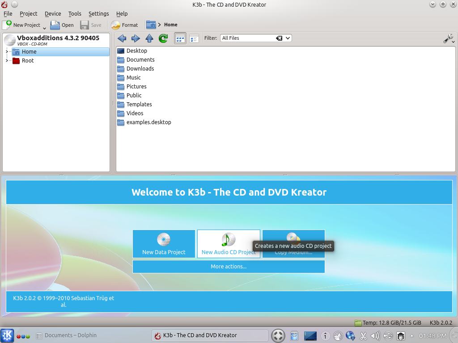Viewport: 458px width, 343px height.
Task: Go up one folder level
Action: [149, 38]
